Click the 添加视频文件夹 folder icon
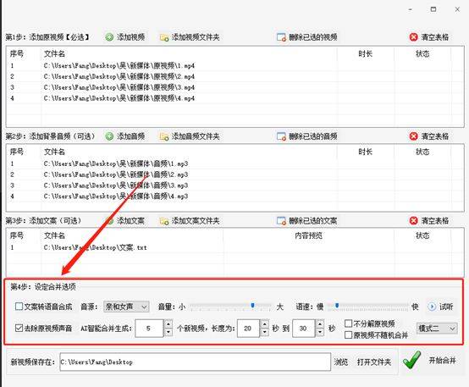Viewport: 469px width, 387px height. (164, 38)
